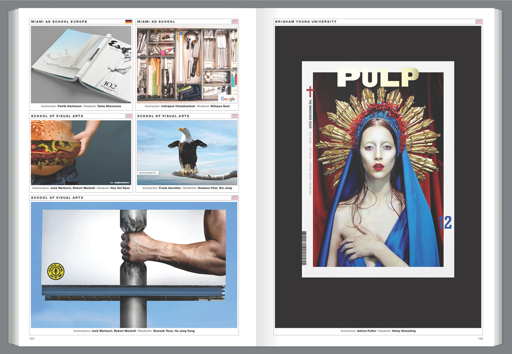
Task: Select the bald eagle on branch image
Action: pyautogui.click(x=187, y=152)
